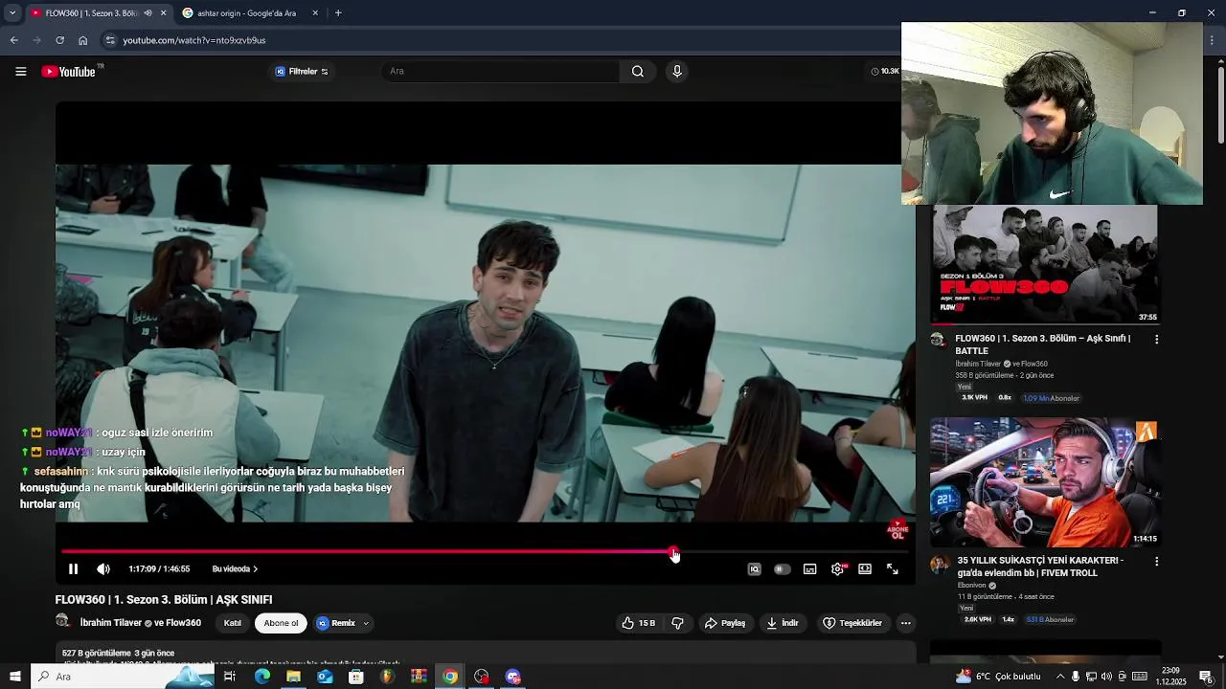Click the 35 YILLIK SUİKASTÇİ video title
1226x689 pixels.
1040,567
